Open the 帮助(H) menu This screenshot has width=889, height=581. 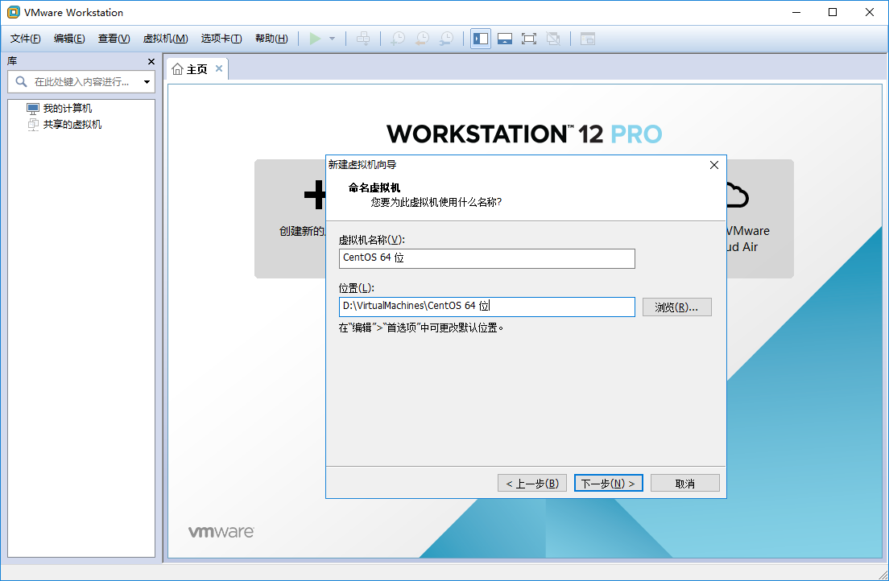[x=271, y=39]
